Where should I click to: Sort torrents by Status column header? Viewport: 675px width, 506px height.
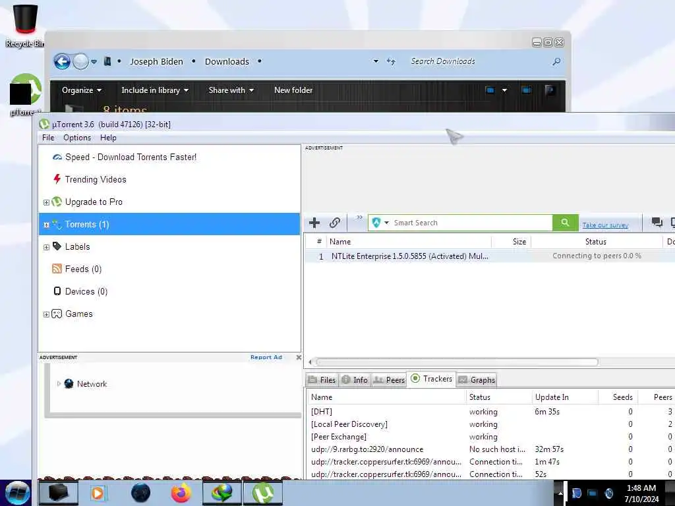(x=596, y=242)
